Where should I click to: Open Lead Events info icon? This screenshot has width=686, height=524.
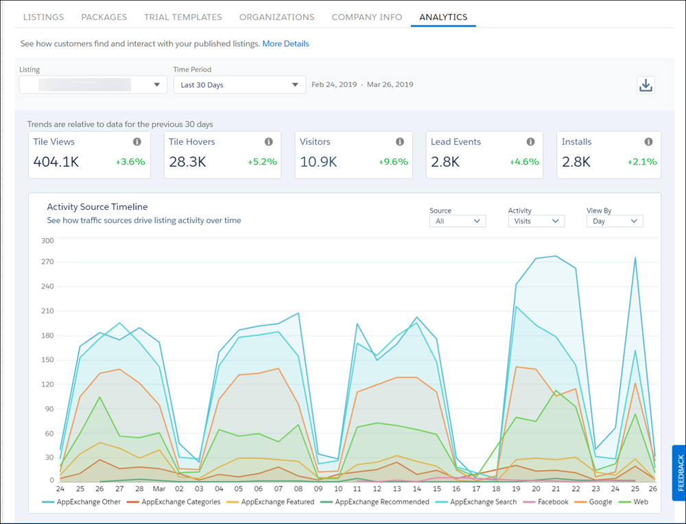[x=531, y=142]
